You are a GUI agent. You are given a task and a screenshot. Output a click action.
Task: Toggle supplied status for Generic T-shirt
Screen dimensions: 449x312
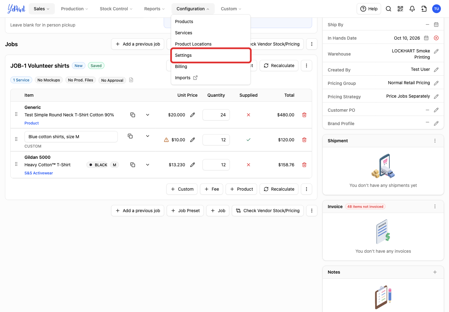point(249,115)
